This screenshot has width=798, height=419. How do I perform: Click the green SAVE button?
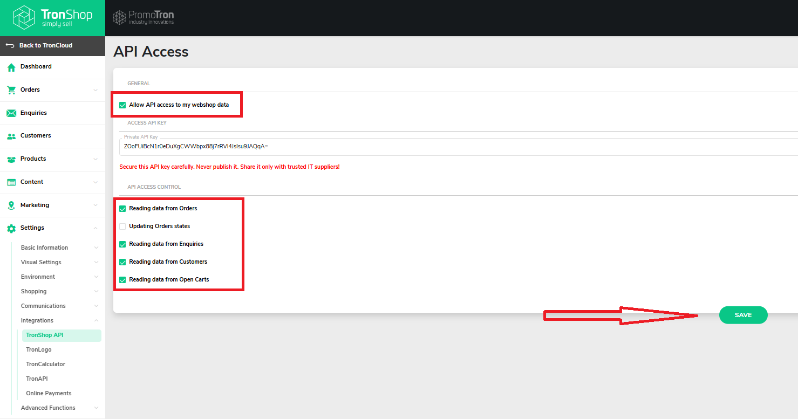[x=743, y=315]
